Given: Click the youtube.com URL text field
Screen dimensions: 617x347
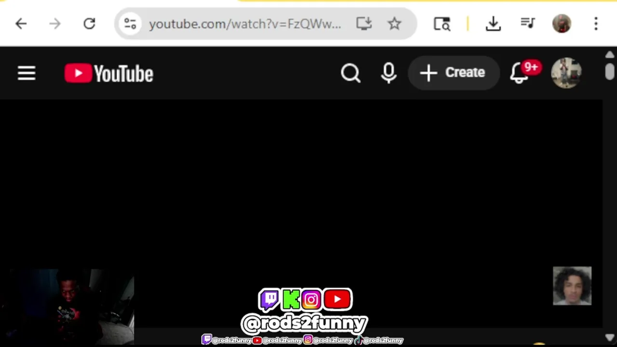Looking at the screenshot, I should point(245,24).
